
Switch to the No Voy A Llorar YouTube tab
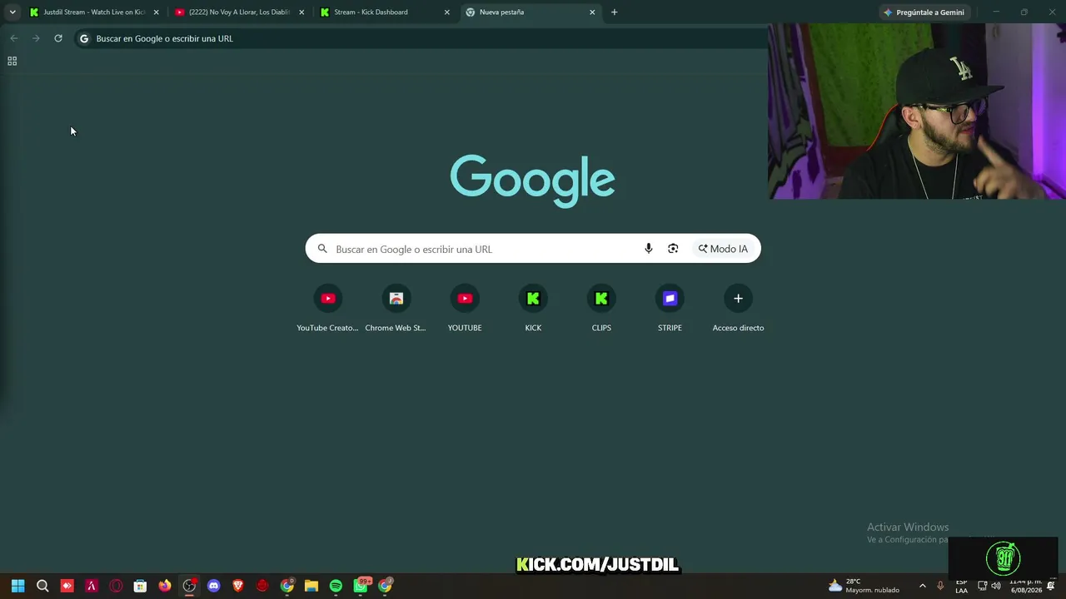(x=239, y=12)
